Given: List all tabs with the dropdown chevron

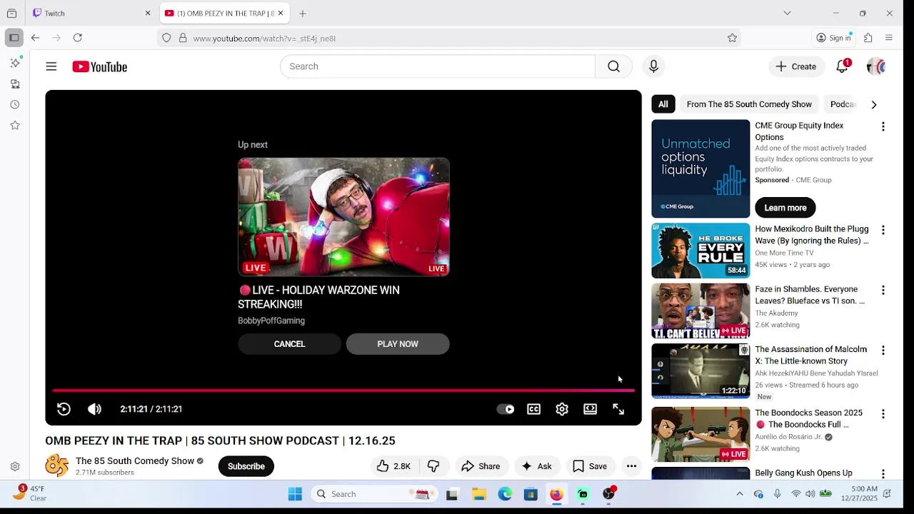Looking at the screenshot, I should 787,13.
